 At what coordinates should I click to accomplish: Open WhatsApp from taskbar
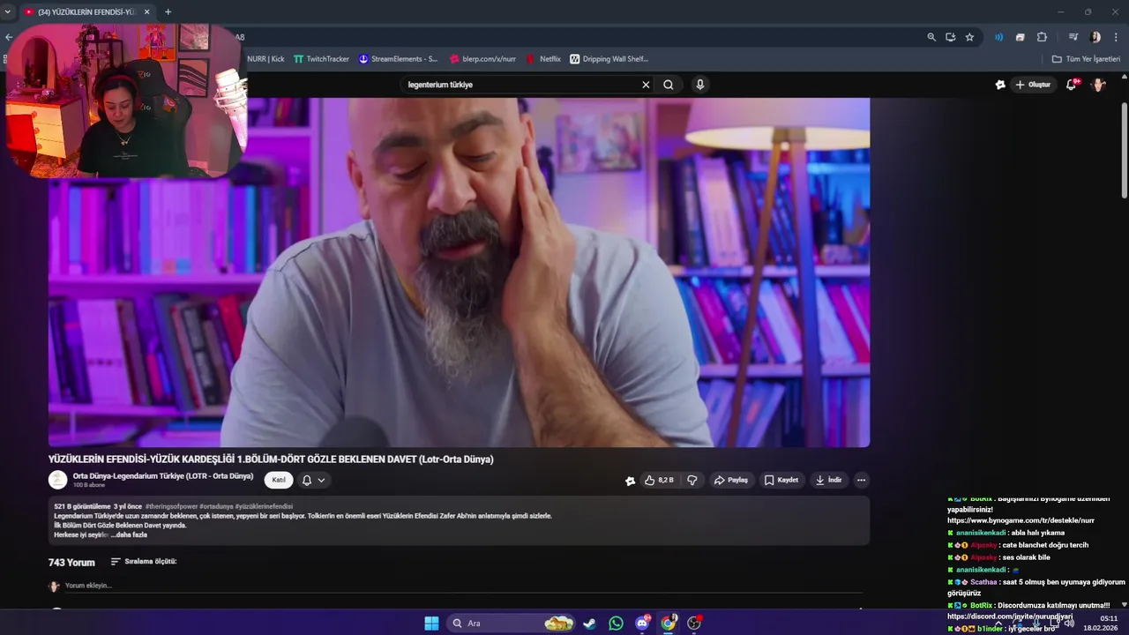pos(616,624)
